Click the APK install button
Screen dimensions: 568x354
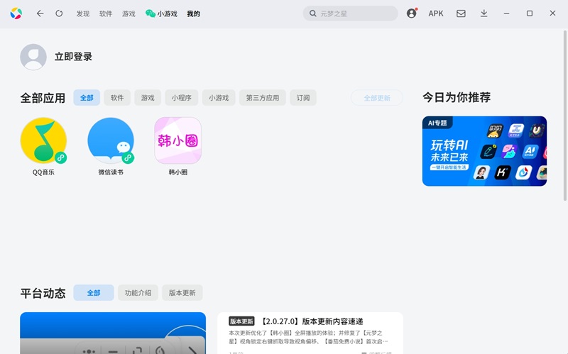click(436, 13)
